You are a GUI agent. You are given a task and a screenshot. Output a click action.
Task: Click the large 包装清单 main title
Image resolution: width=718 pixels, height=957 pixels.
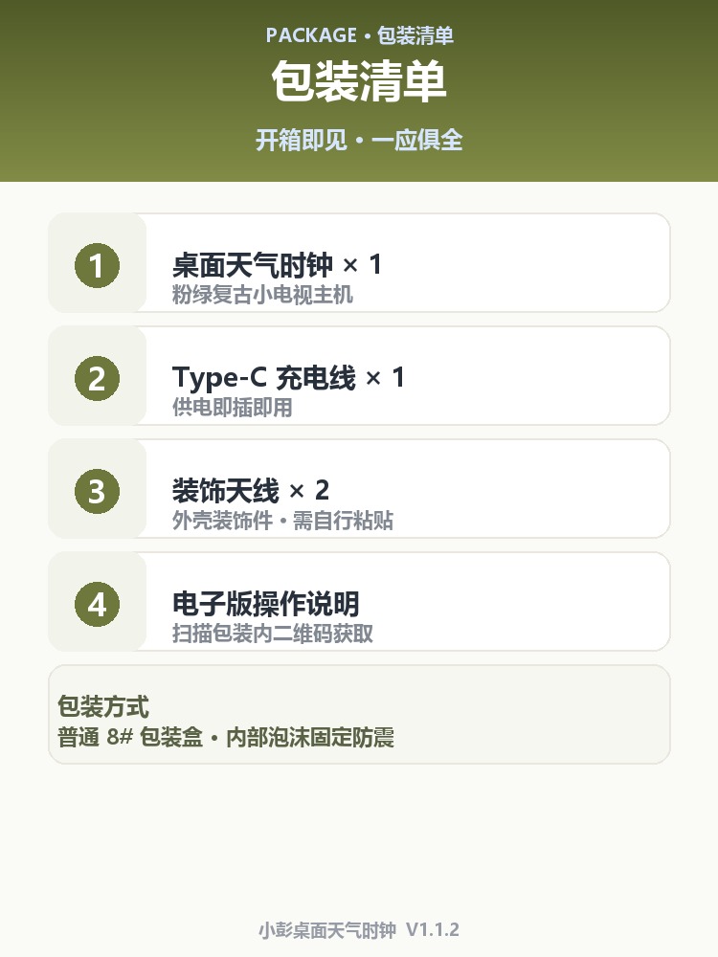[359, 81]
